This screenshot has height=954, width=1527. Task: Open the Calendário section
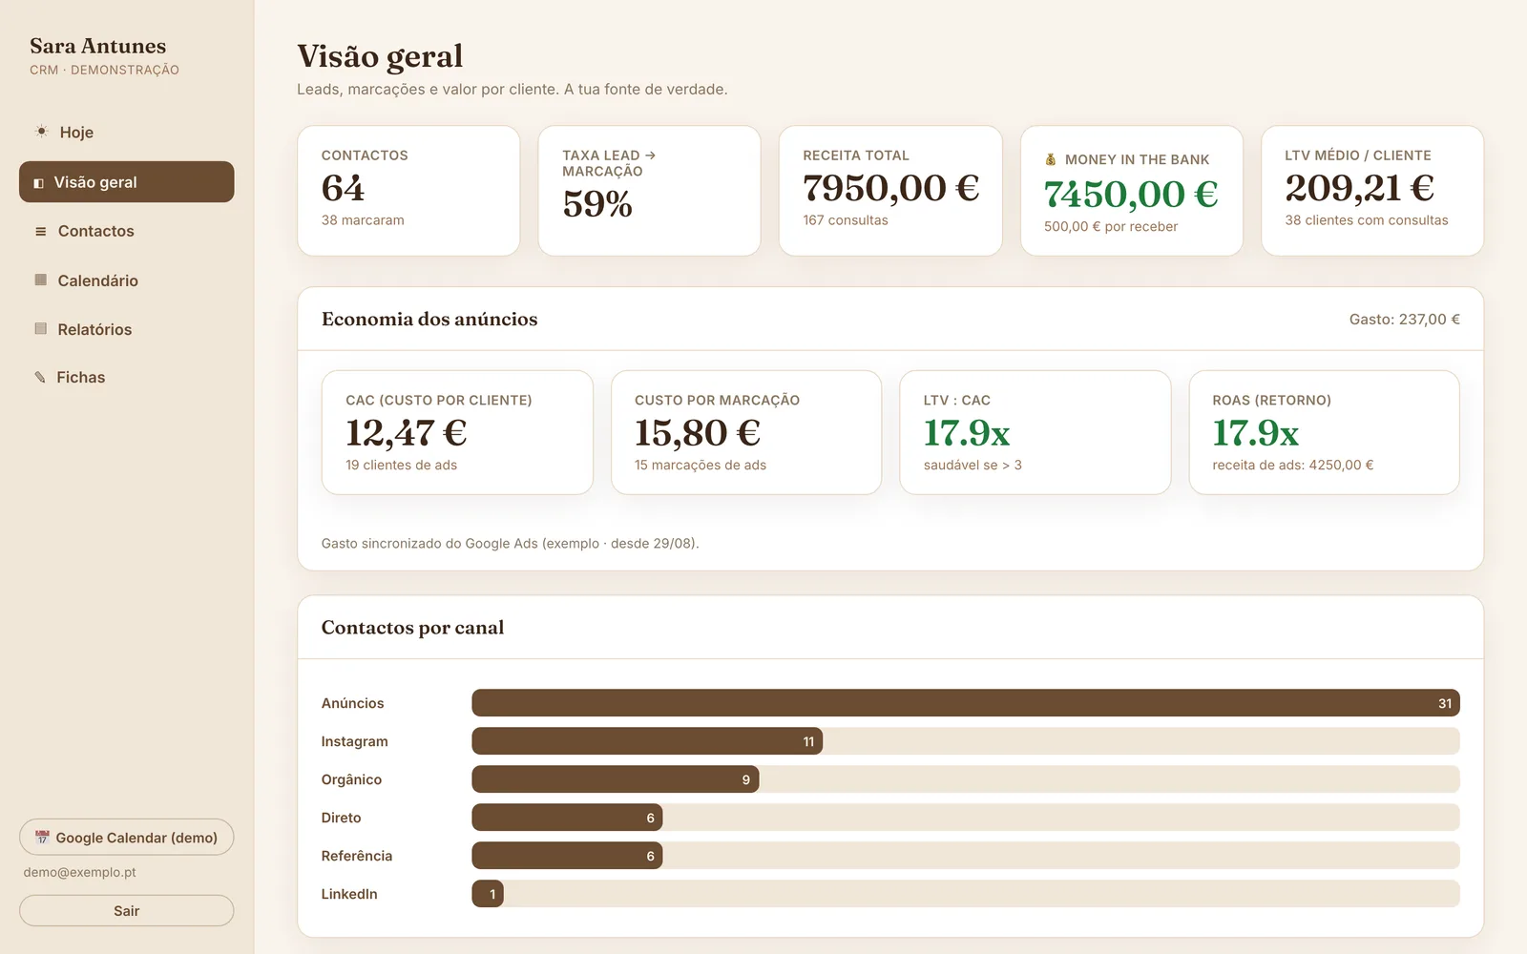pyautogui.click(x=126, y=280)
